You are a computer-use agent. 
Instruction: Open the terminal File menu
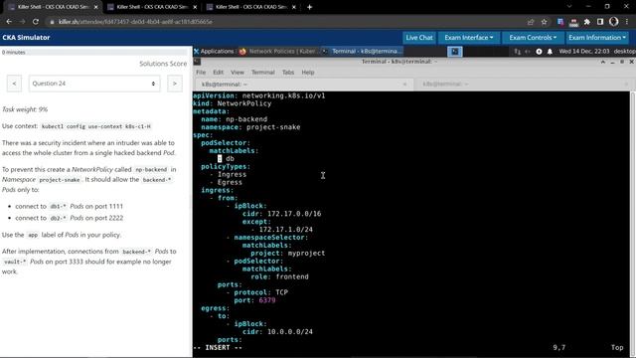tap(201, 73)
